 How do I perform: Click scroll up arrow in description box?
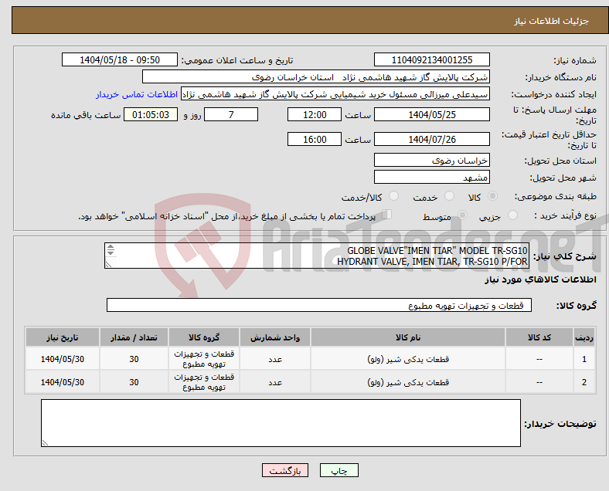pos(111,247)
